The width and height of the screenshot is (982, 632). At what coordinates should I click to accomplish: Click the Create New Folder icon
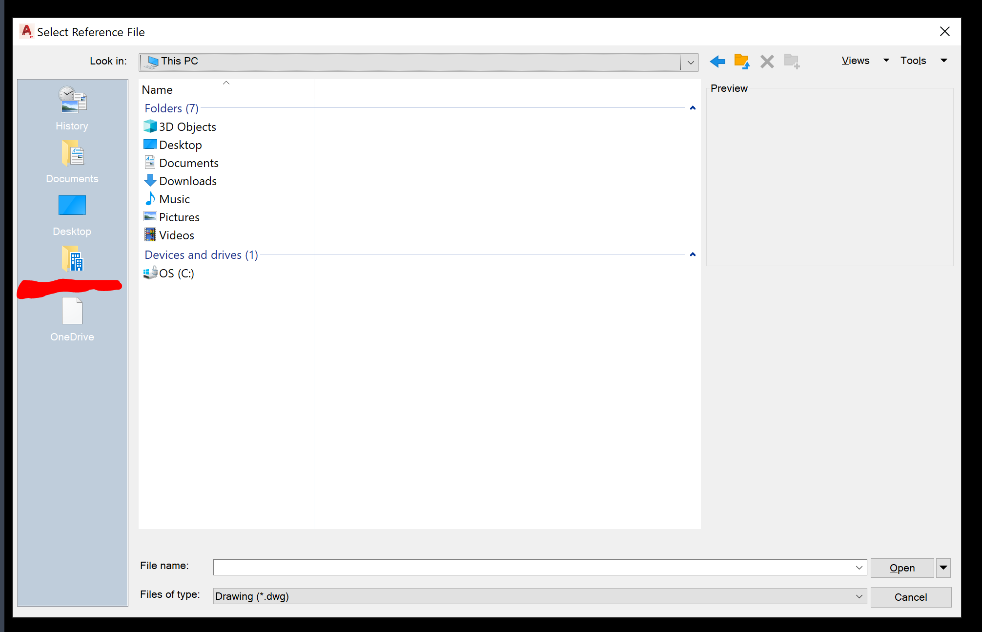coord(792,61)
